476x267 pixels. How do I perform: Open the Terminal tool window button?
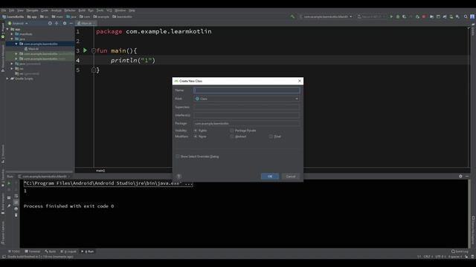tap(33, 251)
